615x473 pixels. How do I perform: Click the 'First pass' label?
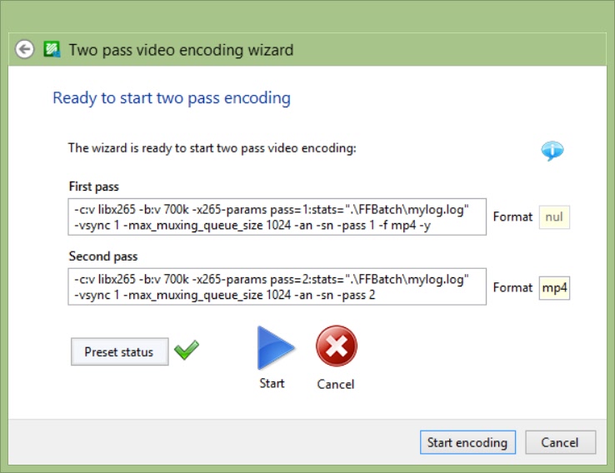(x=94, y=187)
